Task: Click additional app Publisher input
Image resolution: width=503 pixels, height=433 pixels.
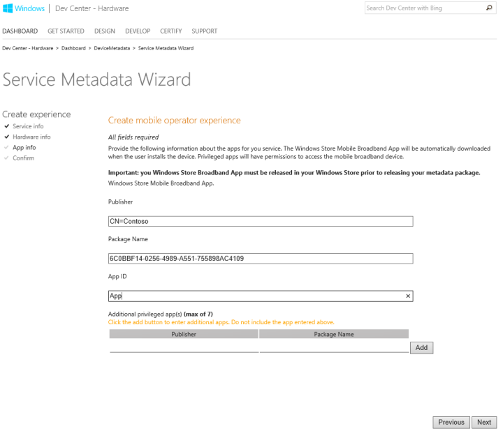Action: (x=184, y=347)
